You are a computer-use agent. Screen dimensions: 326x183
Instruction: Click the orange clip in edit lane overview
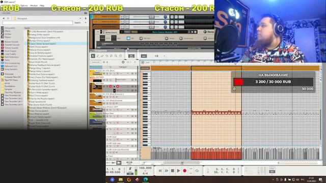click(x=216, y=68)
